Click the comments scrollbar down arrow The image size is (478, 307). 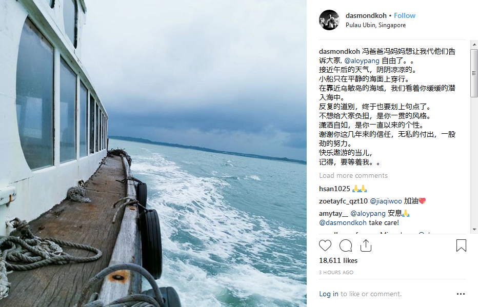coord(474,230)
